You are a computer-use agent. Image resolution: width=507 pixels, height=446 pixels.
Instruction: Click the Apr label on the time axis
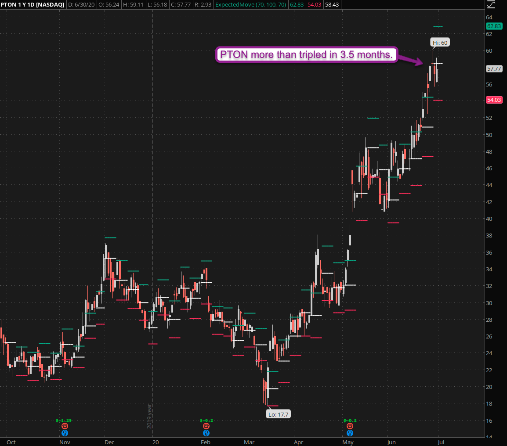298,442
